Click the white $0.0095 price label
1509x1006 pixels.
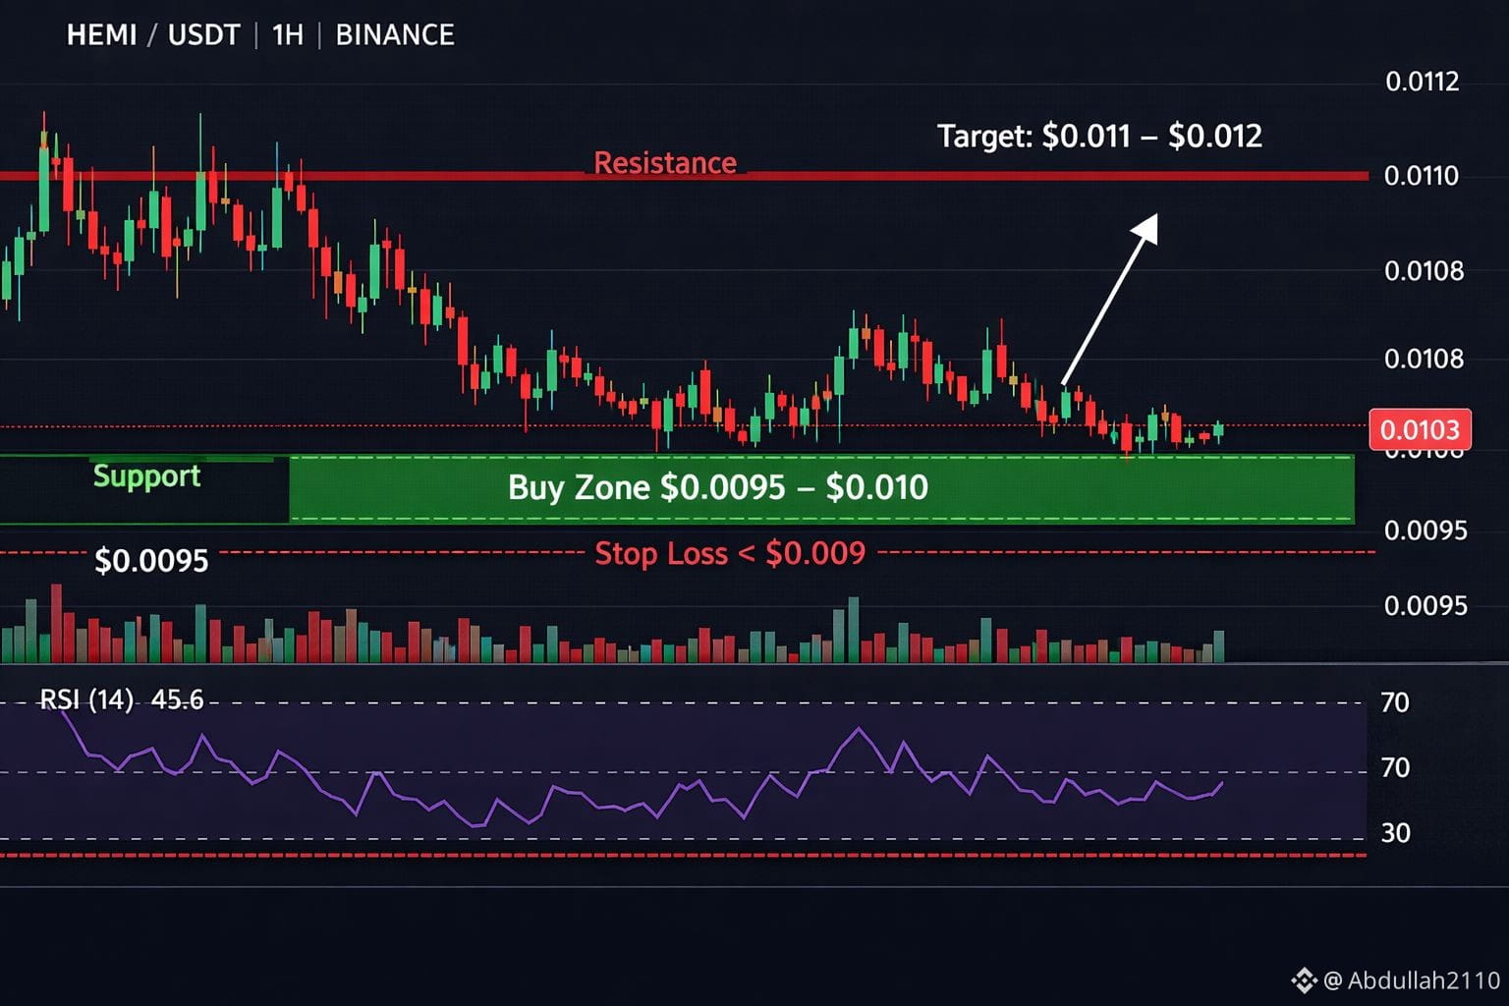tap(151, 561)
